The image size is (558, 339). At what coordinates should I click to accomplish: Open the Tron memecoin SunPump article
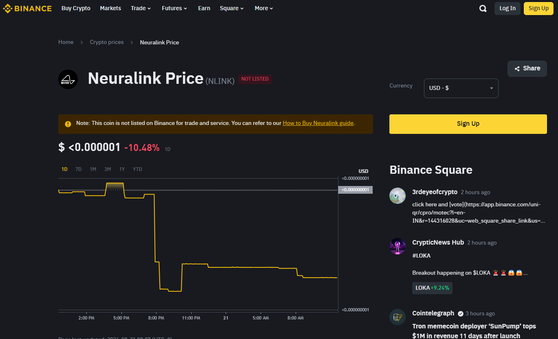(x=474, y=331)
